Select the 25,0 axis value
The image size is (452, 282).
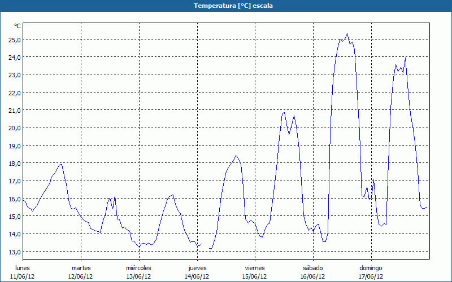coord(15,39)
